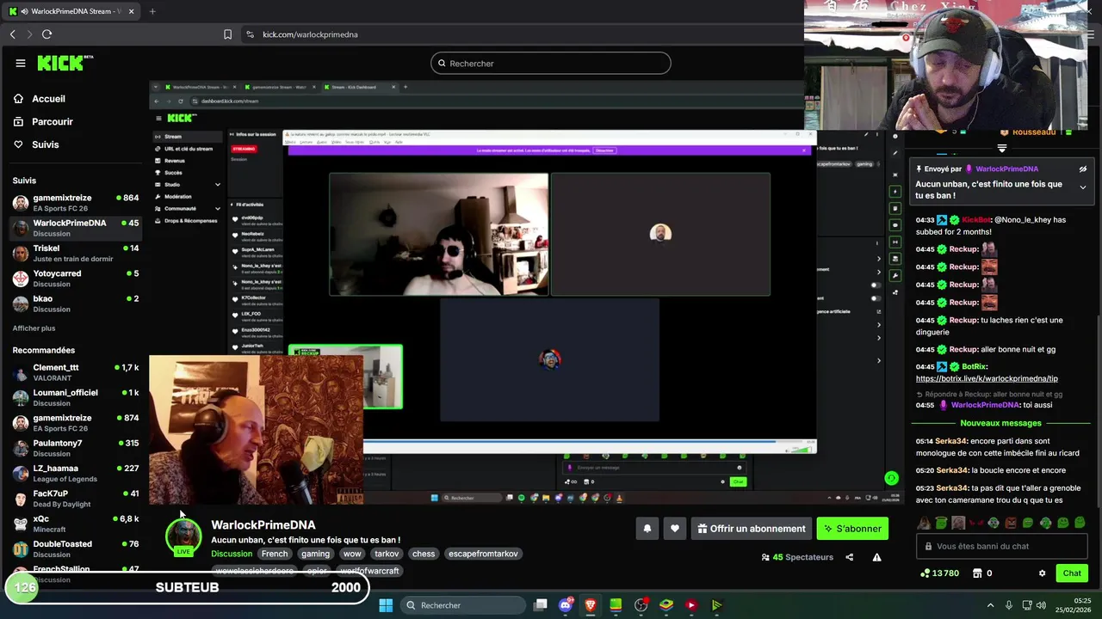This screenshot has height=619, width=1102.
Task: Open xQc Minecraft recommended channel
Action: [76, 524]
